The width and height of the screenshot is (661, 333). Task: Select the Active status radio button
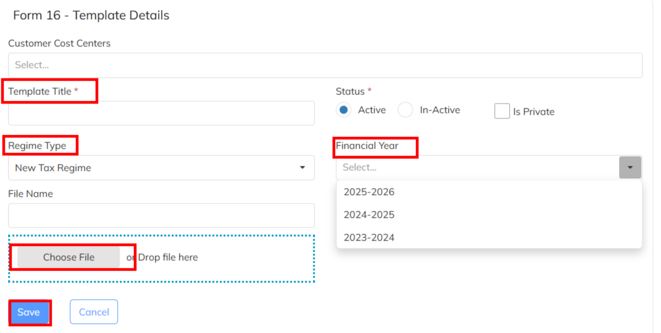[x=344, y=110]
